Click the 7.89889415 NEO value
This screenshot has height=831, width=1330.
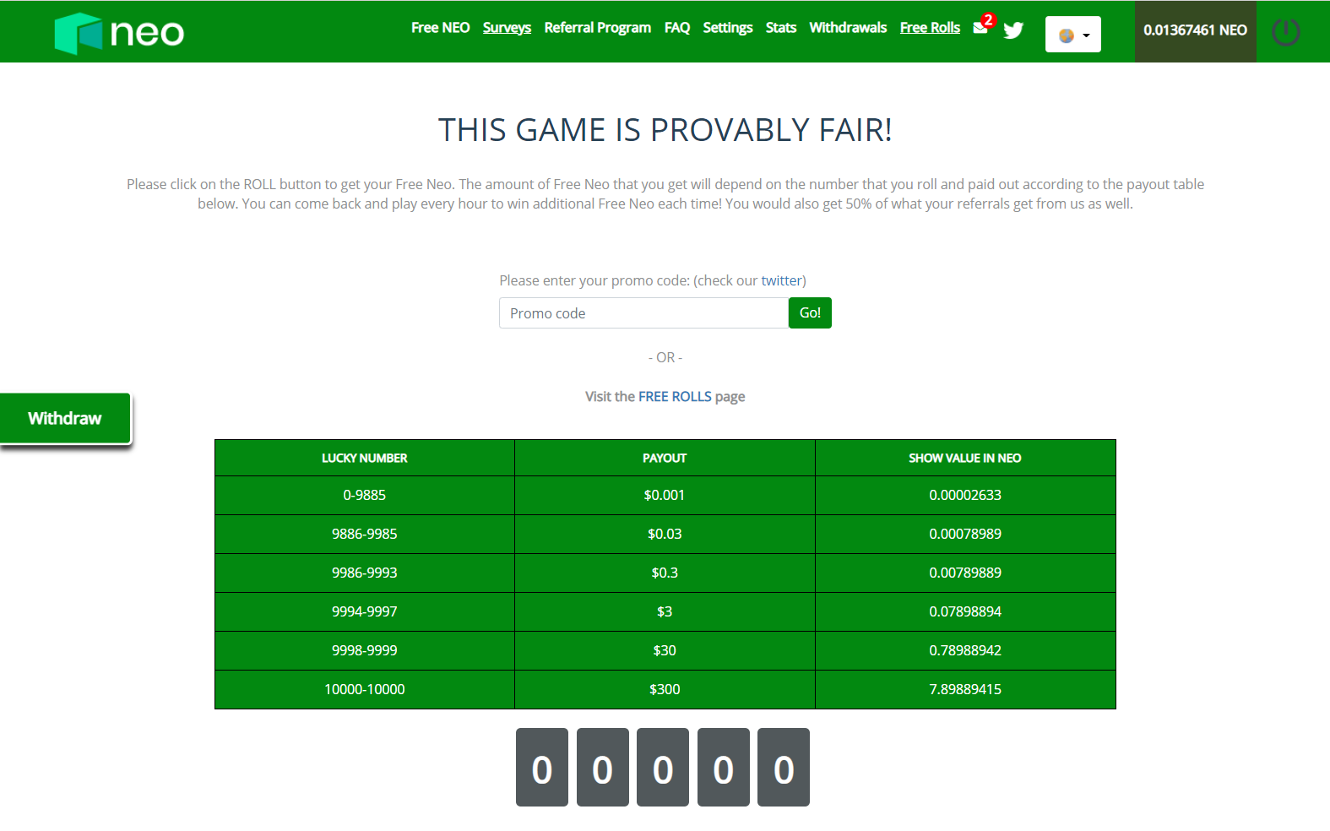[x=965, y=690]
